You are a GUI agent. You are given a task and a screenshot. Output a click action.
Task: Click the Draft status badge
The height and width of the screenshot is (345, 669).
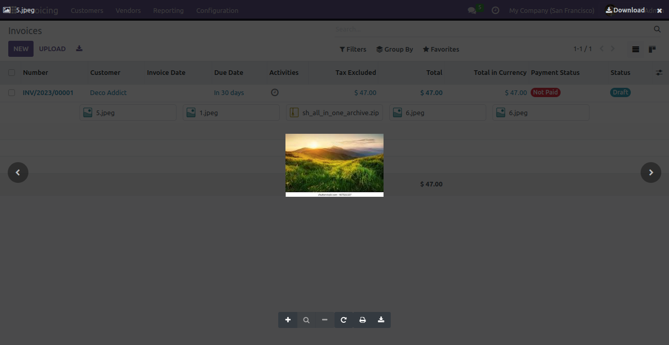[620, 92]
